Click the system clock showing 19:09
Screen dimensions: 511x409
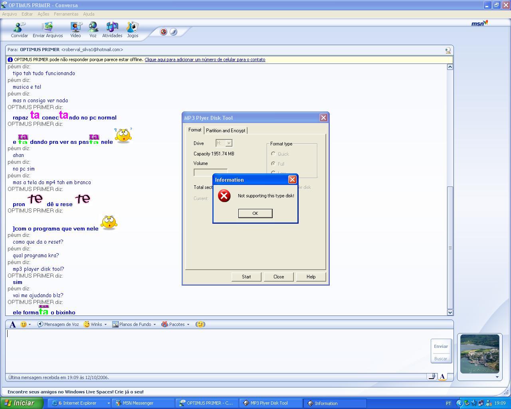pyautogui.click(x=500, y=403)
